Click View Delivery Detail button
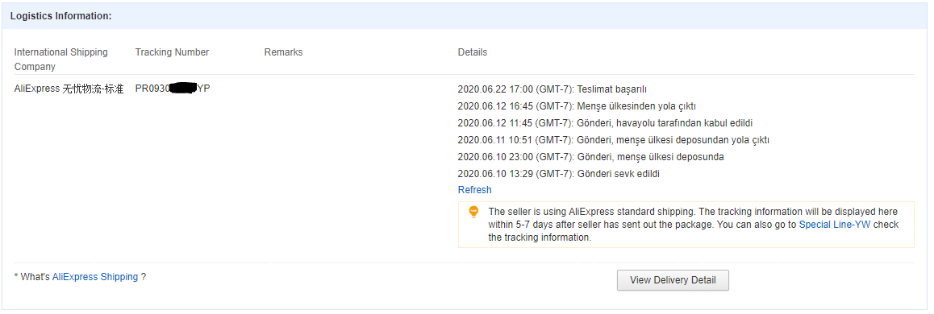This screenshot has width=934, height=314. tap(673, 280)
